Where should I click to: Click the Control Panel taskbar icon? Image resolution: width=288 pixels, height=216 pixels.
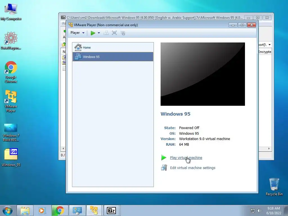coord(77,210)
